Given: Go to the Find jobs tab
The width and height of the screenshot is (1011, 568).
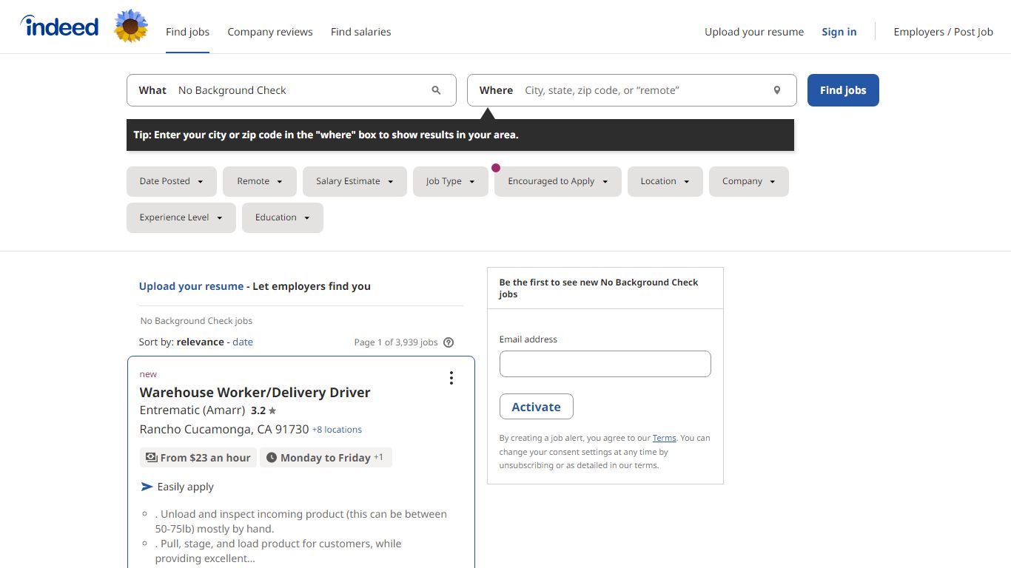Looking at the screenshot, I should coord(187,32).
